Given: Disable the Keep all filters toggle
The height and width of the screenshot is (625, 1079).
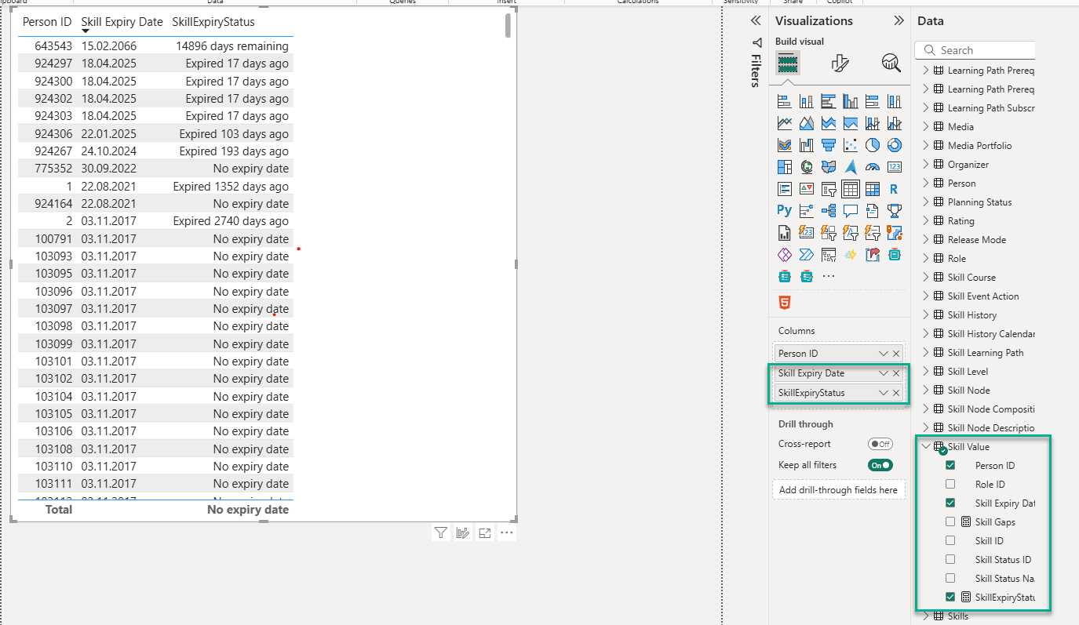Looking at the screenshot, I should pyautogui.click(x=880, y=464).
